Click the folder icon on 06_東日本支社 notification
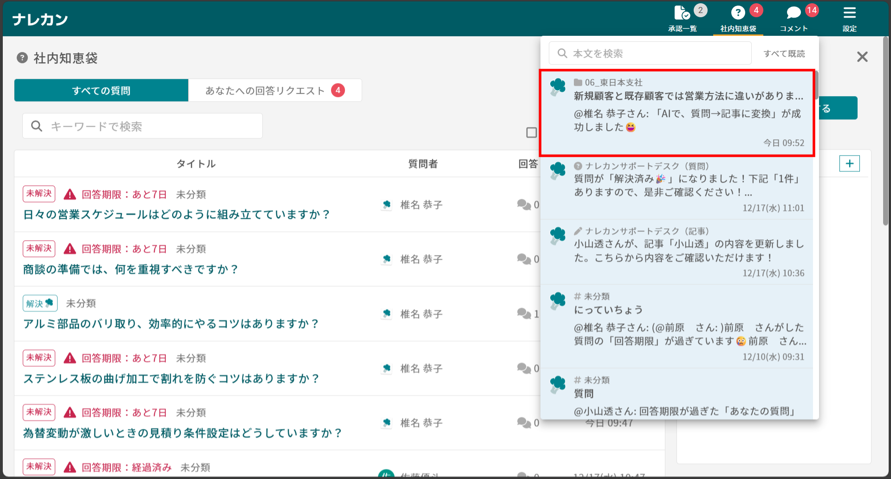This screenshot has height=479, width=891. (x=577, y=82)
